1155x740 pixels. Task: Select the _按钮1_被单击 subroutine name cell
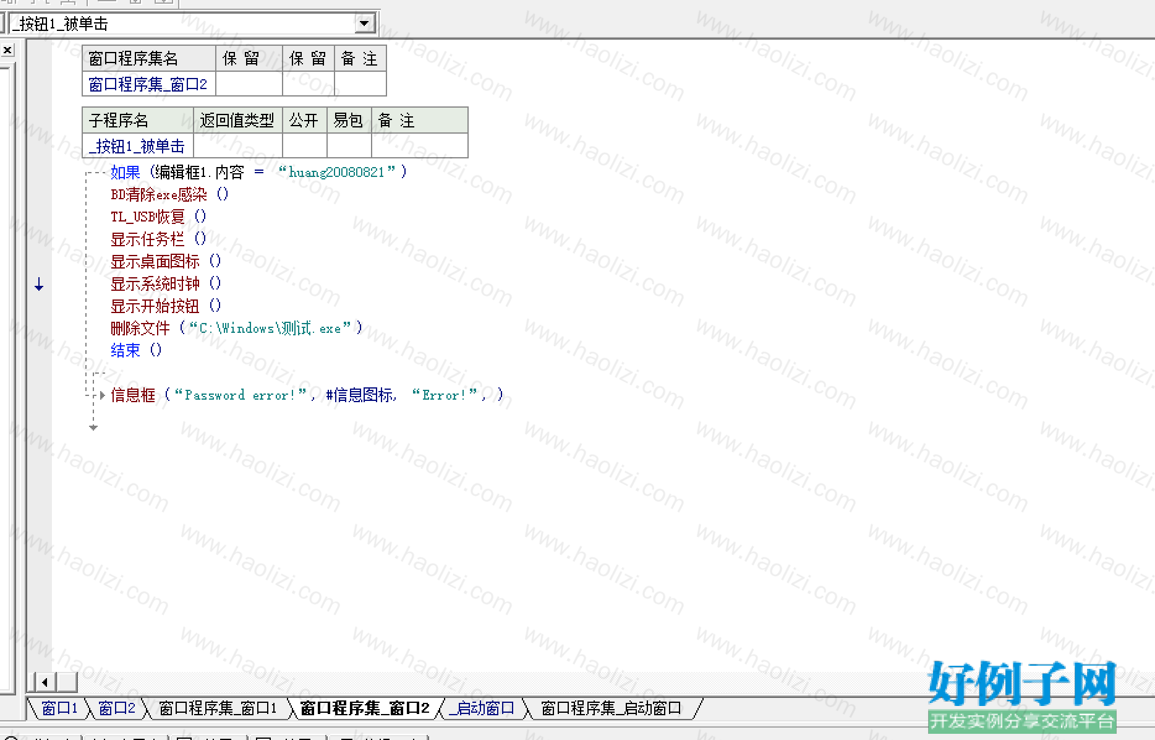tap(138, 146)
